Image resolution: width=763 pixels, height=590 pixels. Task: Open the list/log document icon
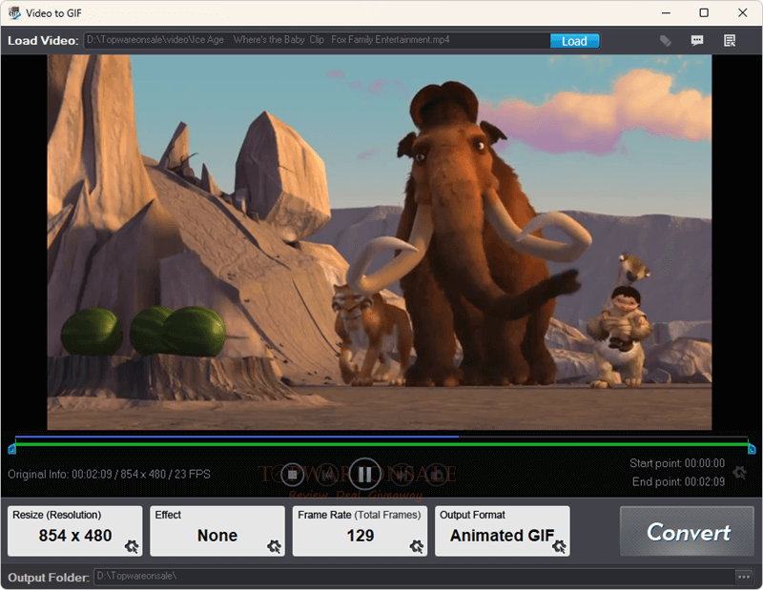730,41
